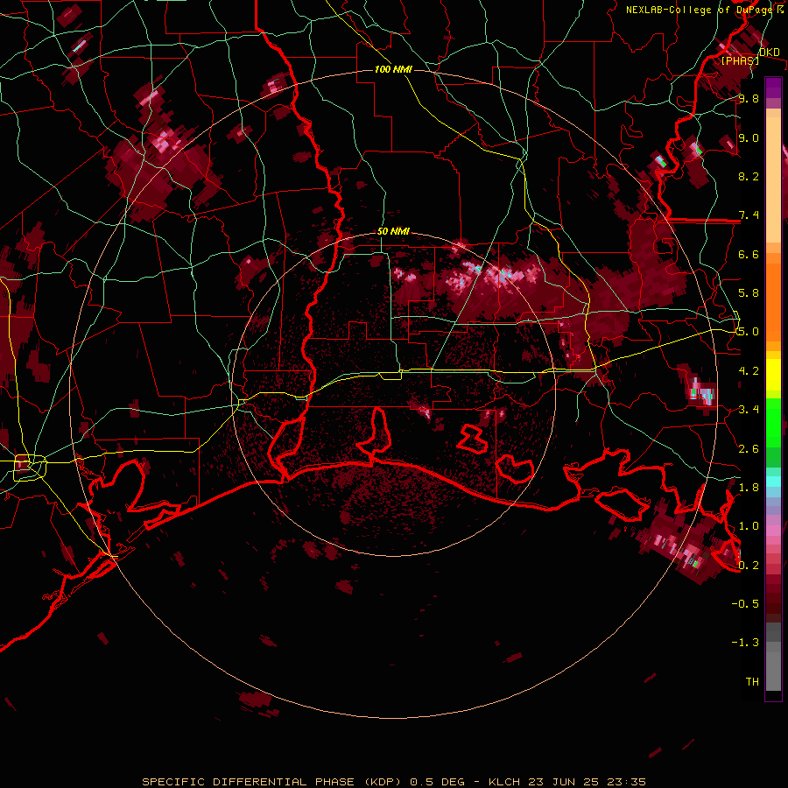
Task: Select the DKD product label
Action: (769, 53)
